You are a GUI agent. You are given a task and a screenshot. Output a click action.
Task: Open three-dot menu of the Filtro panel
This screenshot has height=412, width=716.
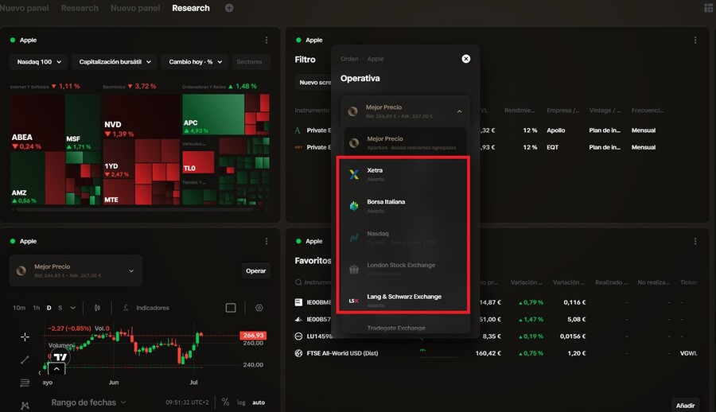tap(695, 41)
